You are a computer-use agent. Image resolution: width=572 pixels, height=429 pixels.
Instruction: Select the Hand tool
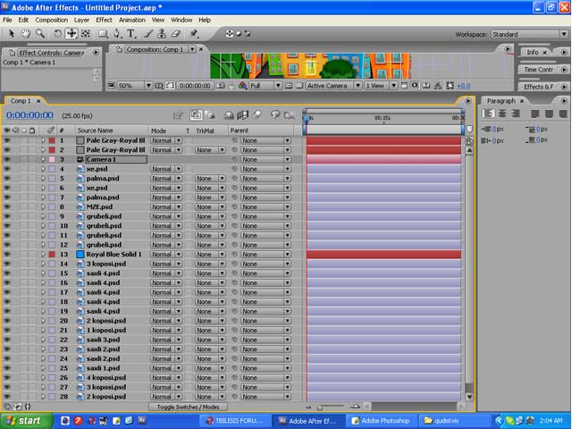pyautogui.click(x=26, y=34)
